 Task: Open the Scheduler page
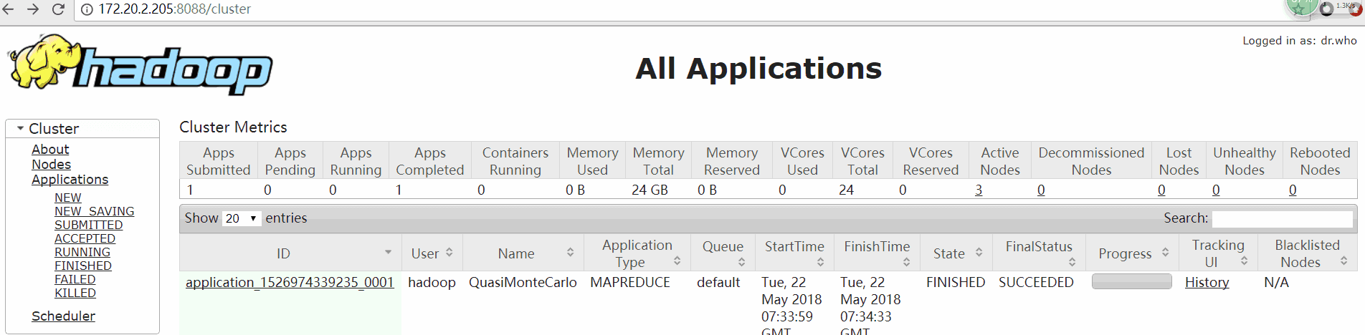[63, 316]
